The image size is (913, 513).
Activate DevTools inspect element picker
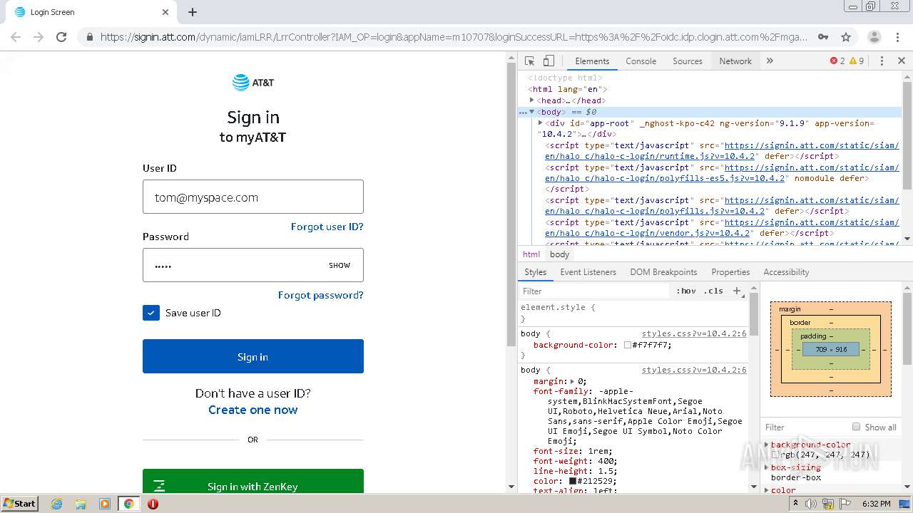[x=529, y=61]
